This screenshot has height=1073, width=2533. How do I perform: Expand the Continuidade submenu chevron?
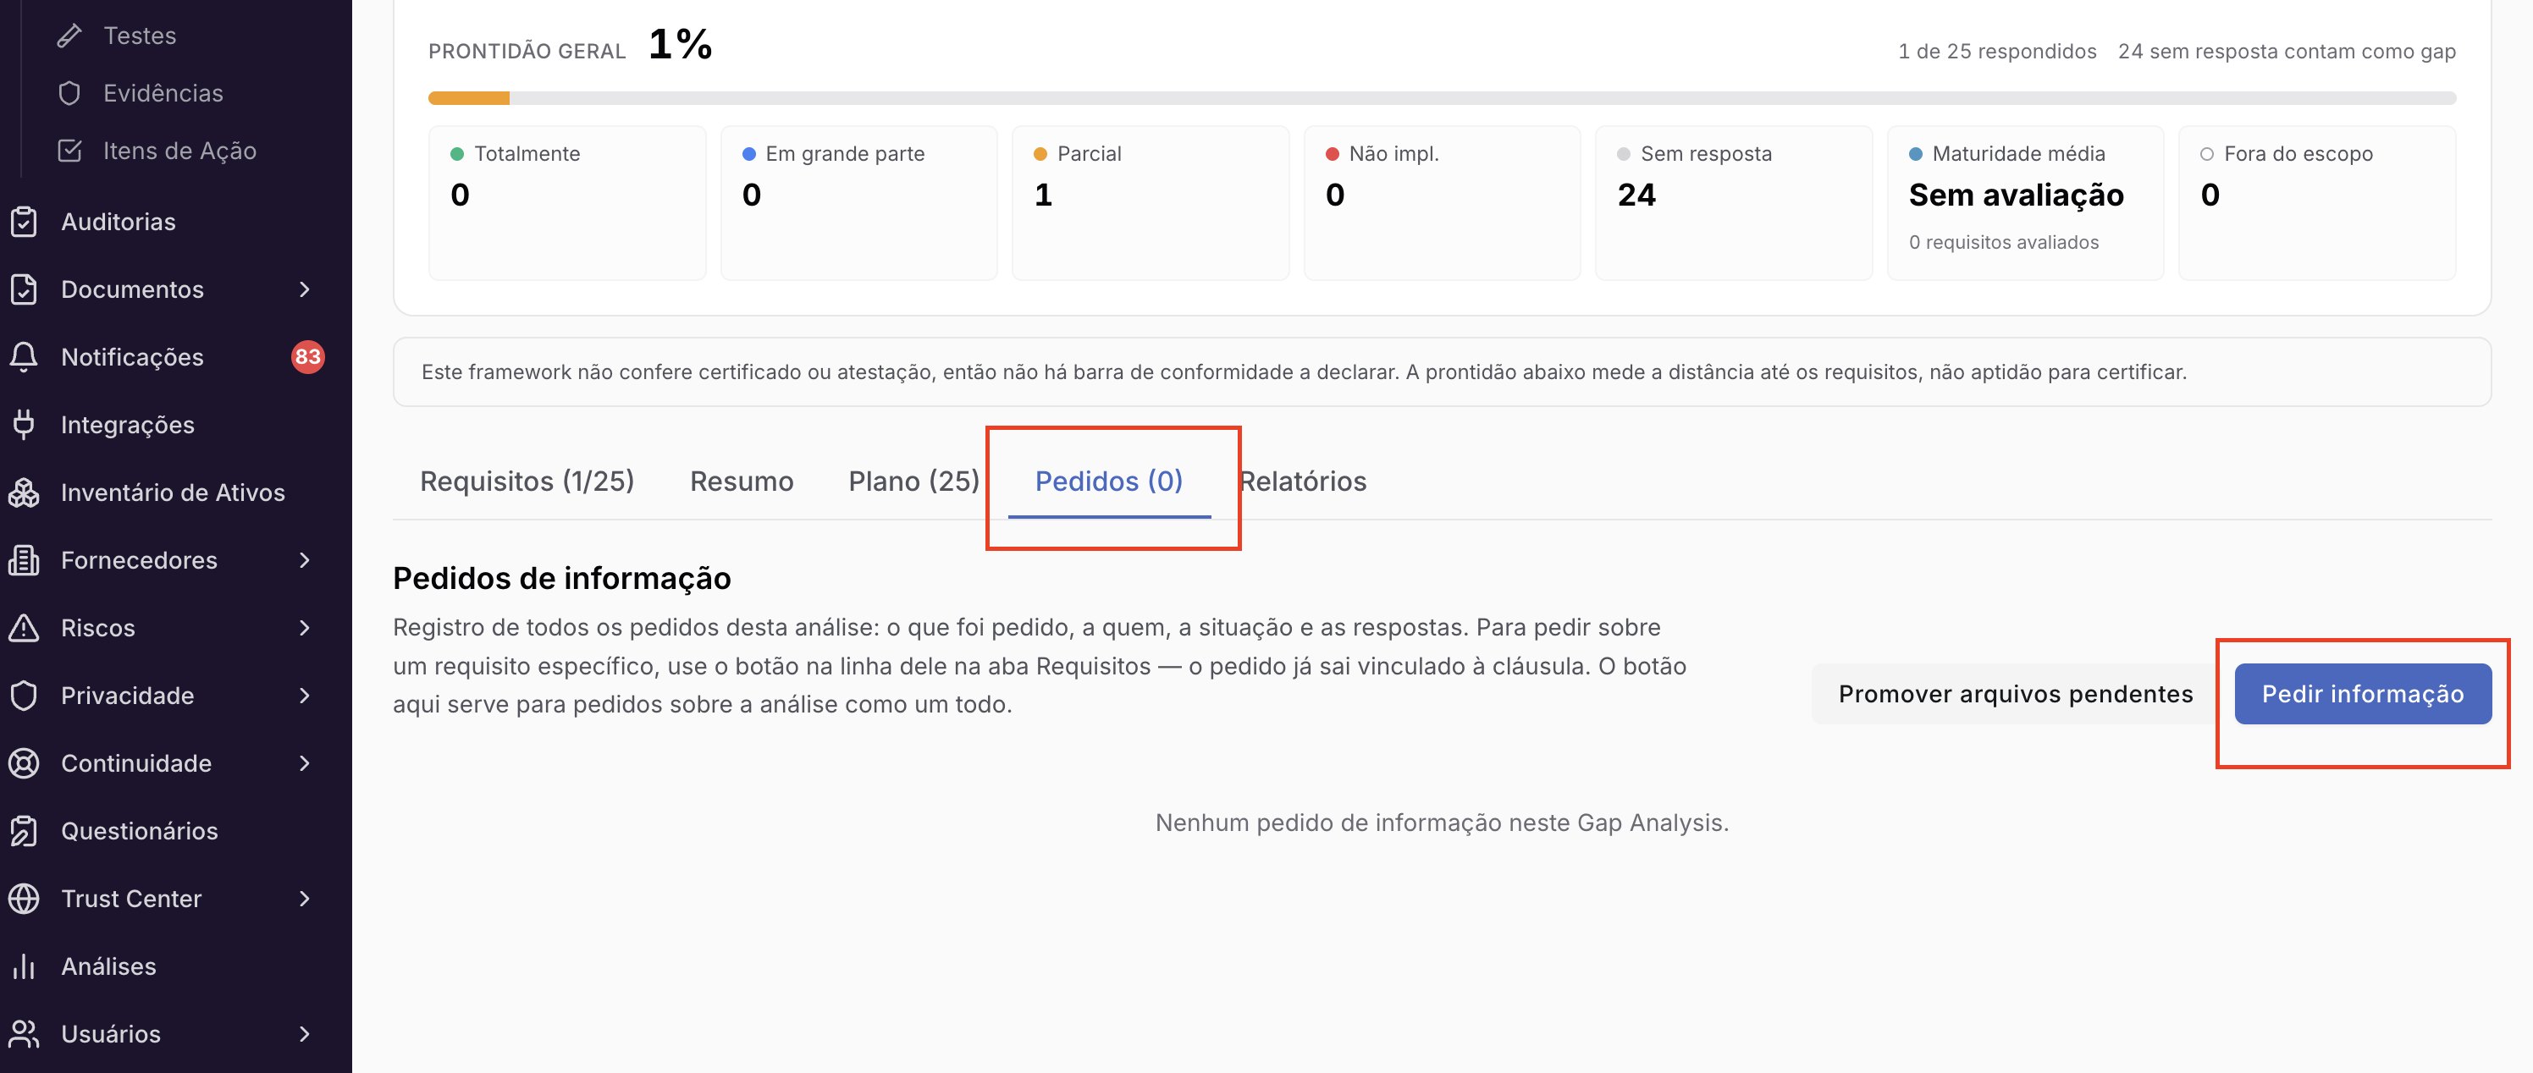click(304, 763)
